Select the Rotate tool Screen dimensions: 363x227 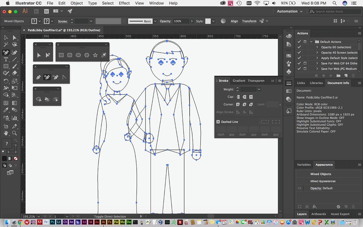(6, 81)
